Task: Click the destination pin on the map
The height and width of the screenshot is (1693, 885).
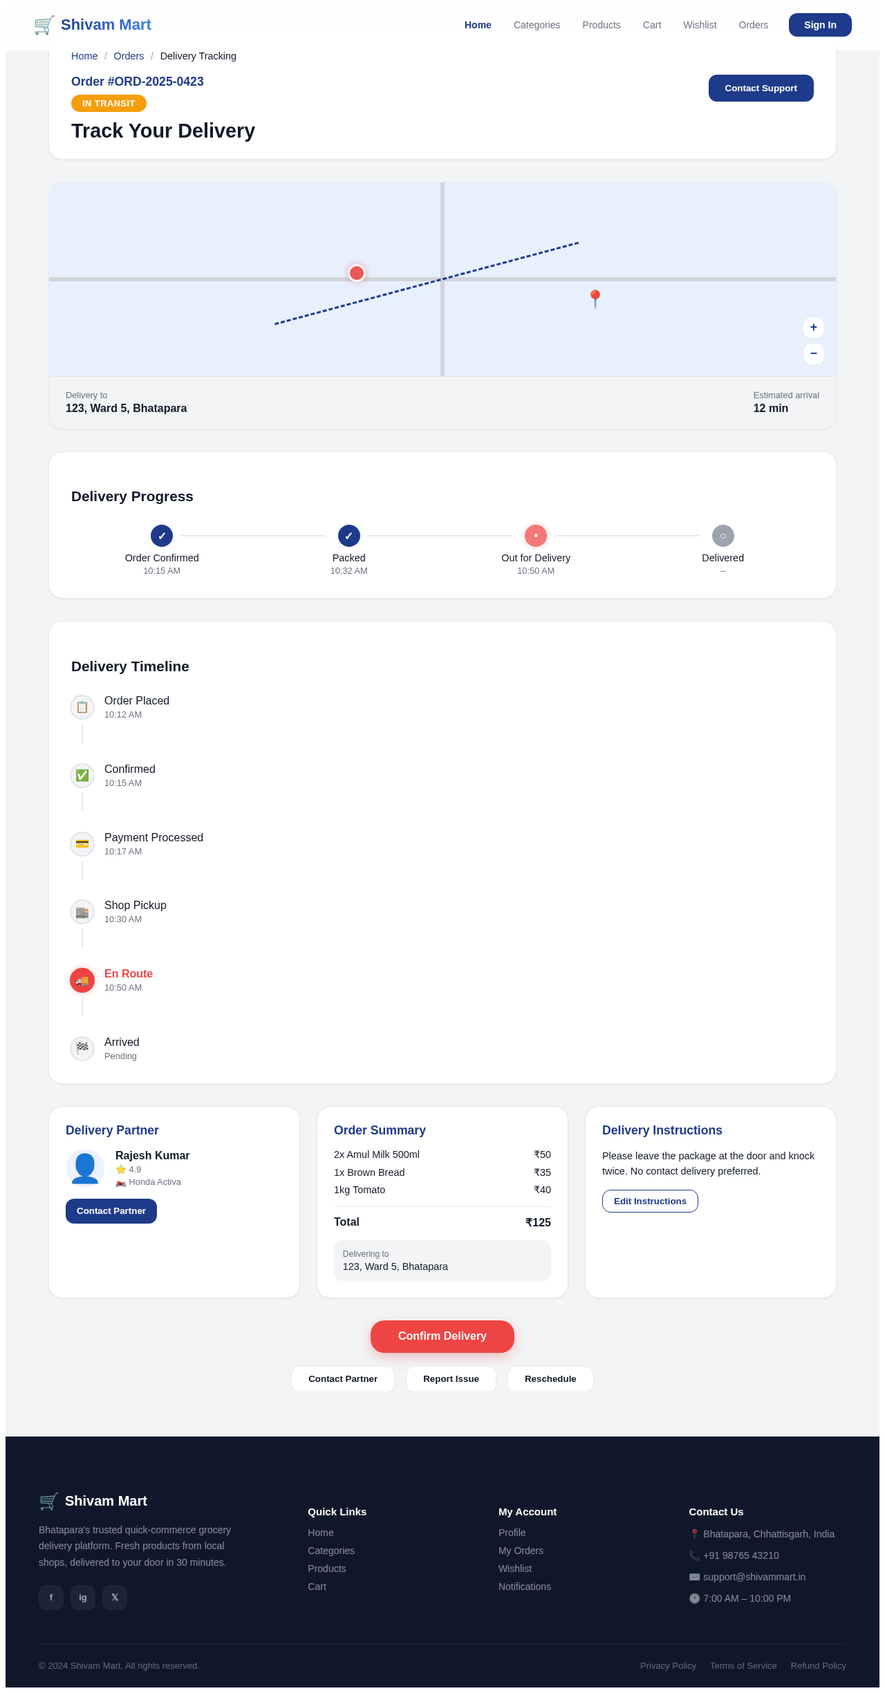Action: 595,299
